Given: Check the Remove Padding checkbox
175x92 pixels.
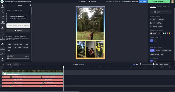Looking at the screenshot, I should point(151,26).
